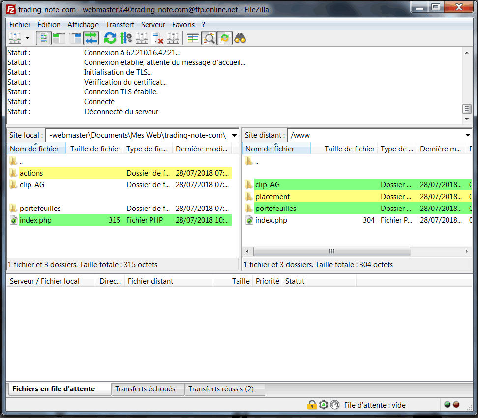
Task: Click the encryption lock status icon
Action: [x=312, y=405]
